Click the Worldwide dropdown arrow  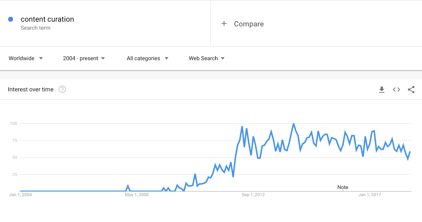41,58
